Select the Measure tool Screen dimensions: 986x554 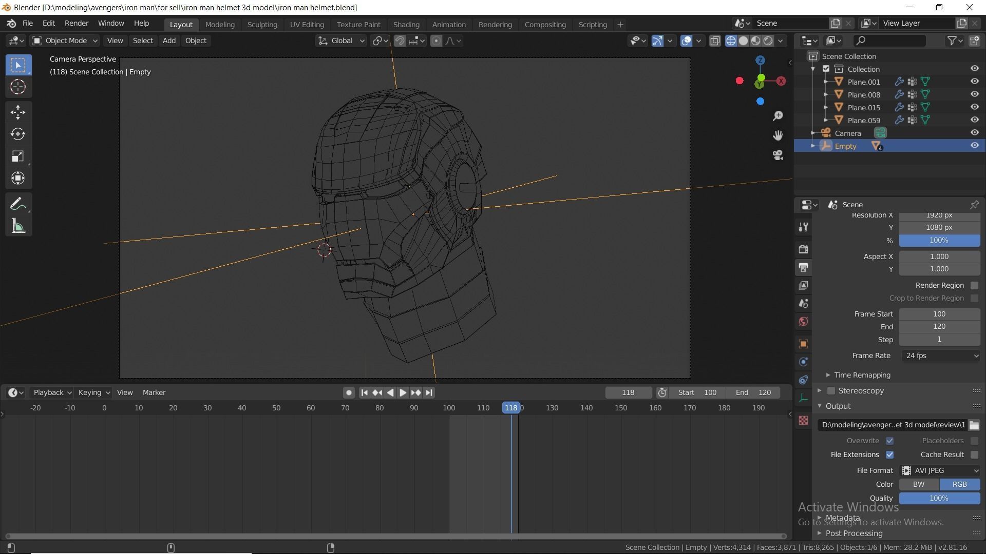[x=18, y=226]
